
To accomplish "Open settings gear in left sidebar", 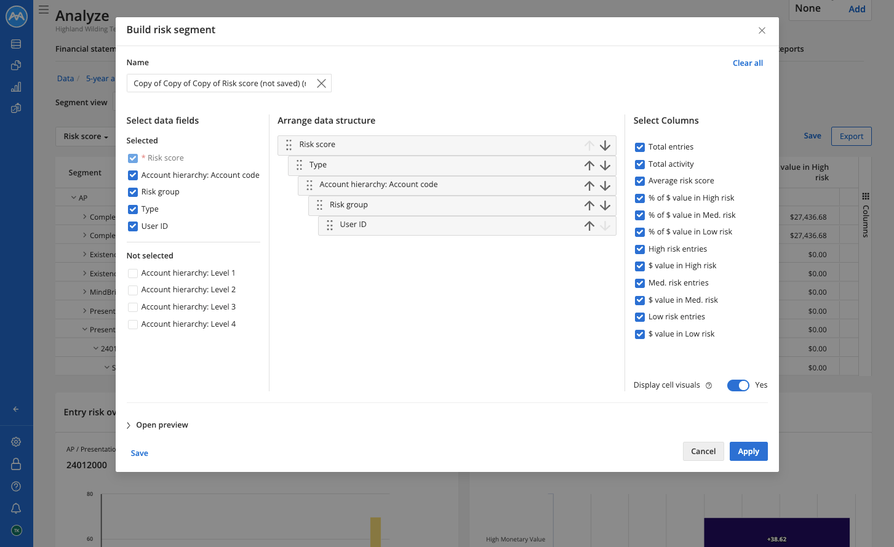I will click(16, 442).
